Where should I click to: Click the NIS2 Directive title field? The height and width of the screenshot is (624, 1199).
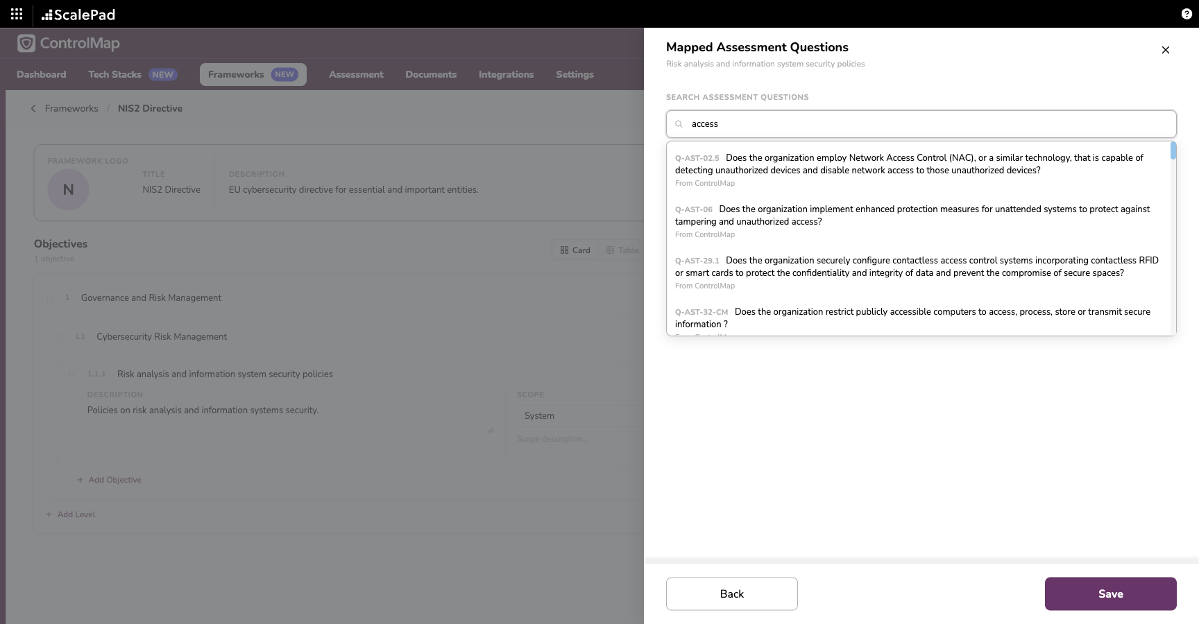171,190
